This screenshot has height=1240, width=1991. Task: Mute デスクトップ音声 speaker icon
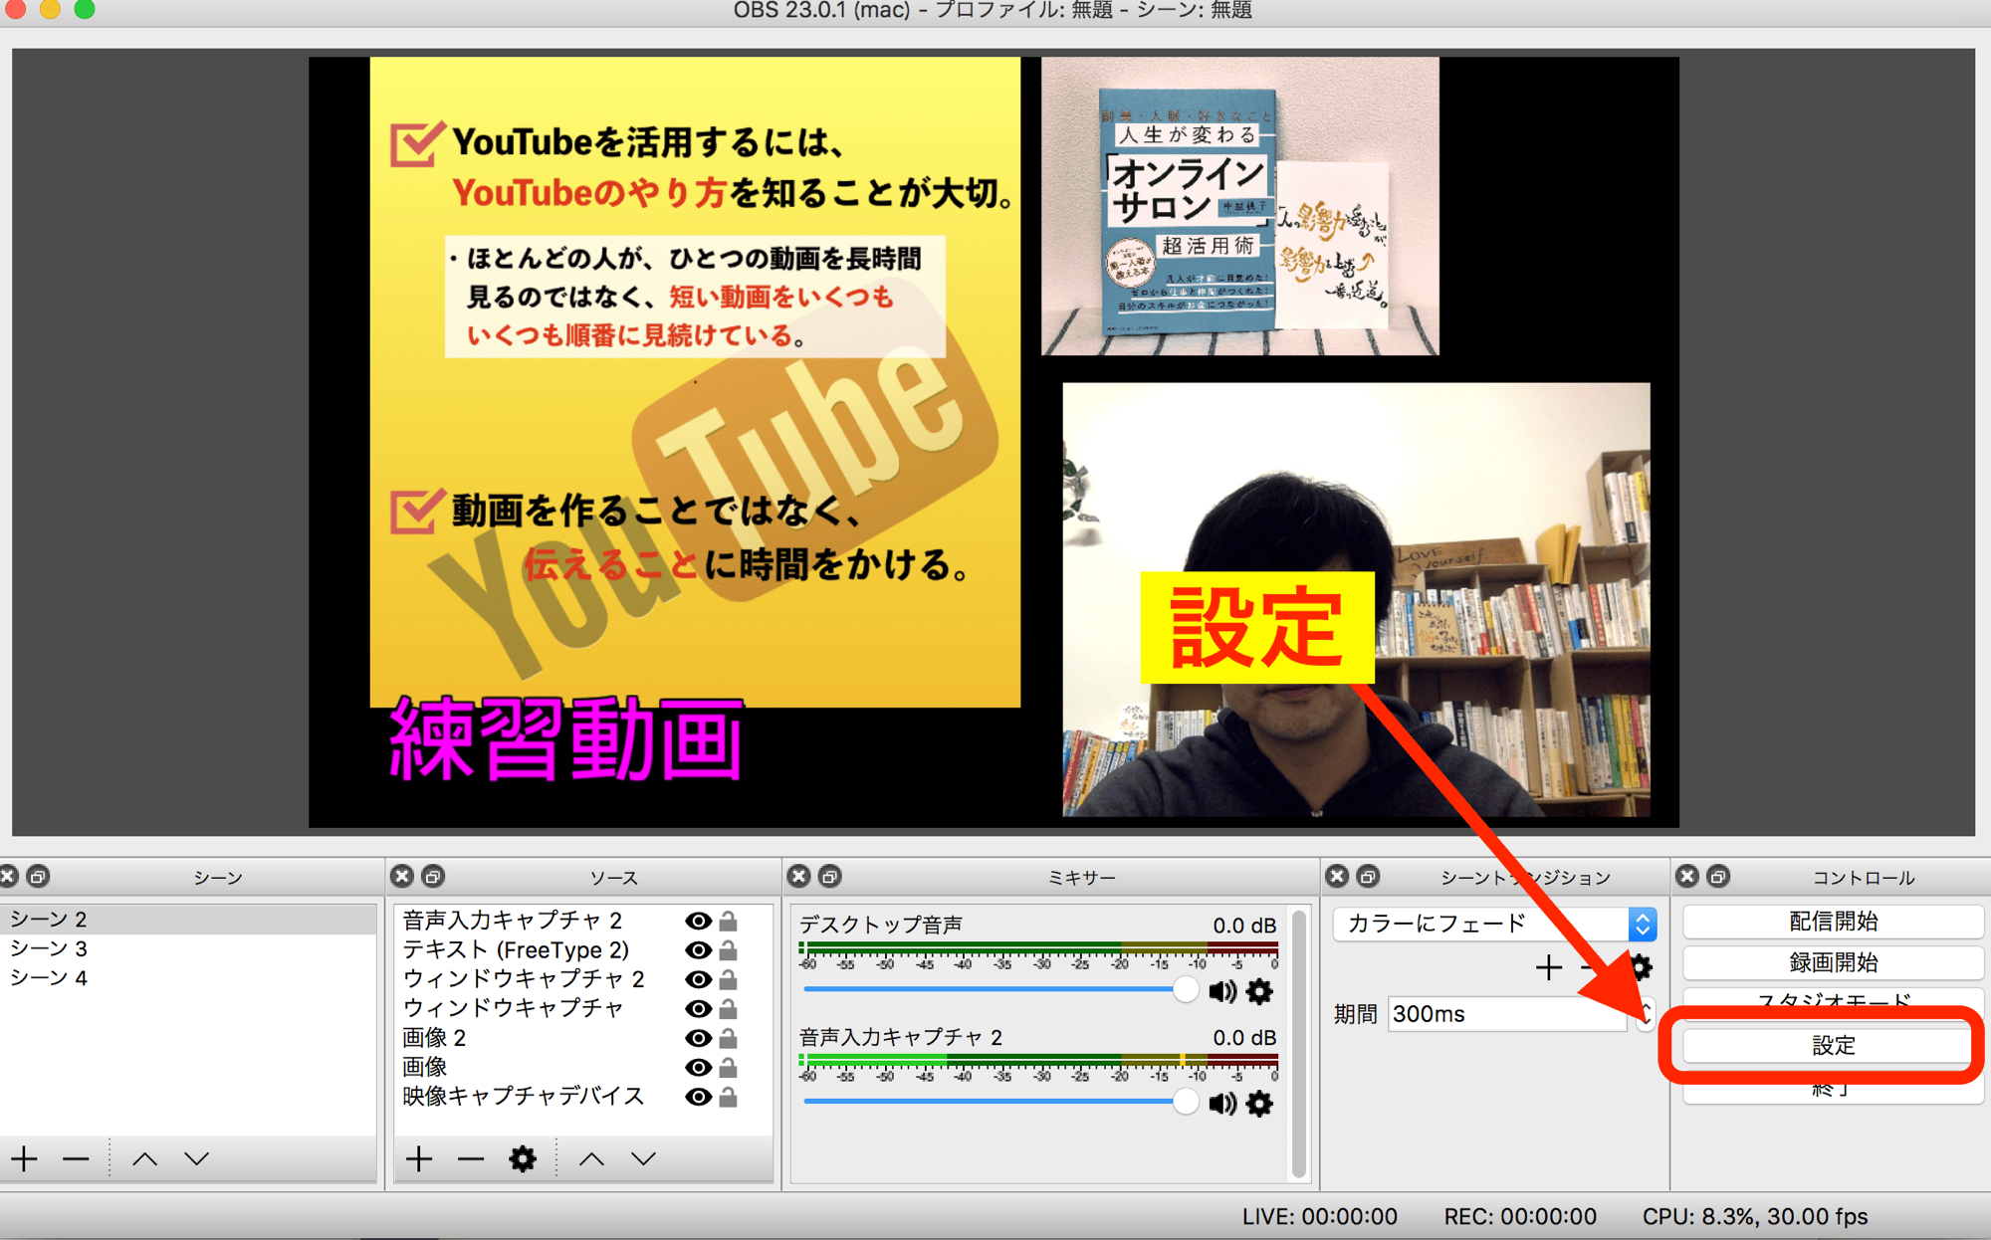click(1222, 991)
